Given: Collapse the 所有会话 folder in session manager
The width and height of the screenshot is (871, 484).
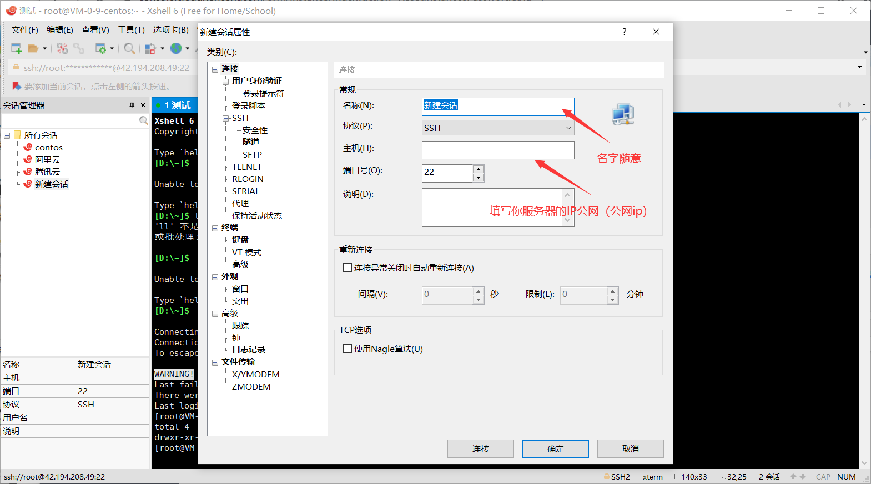Looking at the screenshot, I should click(7, 135).
